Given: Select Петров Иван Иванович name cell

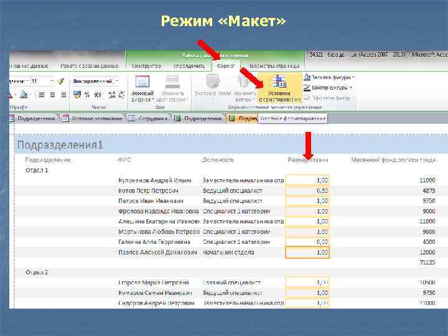Looking at the screenshot, I should tap(151, 201).
